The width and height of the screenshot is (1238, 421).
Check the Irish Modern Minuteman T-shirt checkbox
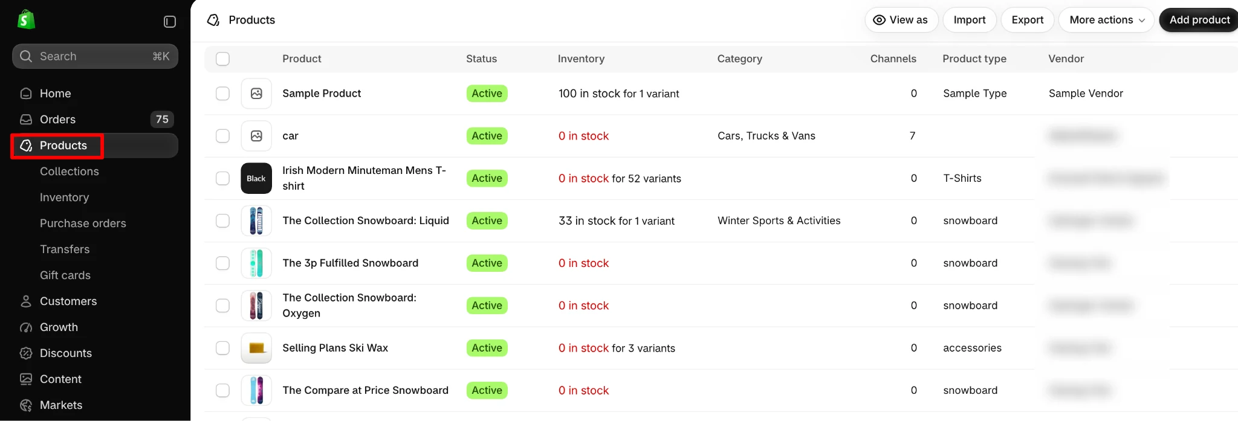click(x=223, y=178)
